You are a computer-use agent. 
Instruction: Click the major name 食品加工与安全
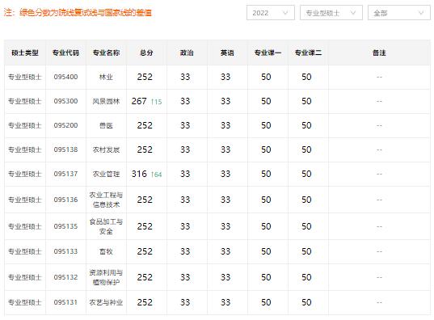(x=106, y=226)
